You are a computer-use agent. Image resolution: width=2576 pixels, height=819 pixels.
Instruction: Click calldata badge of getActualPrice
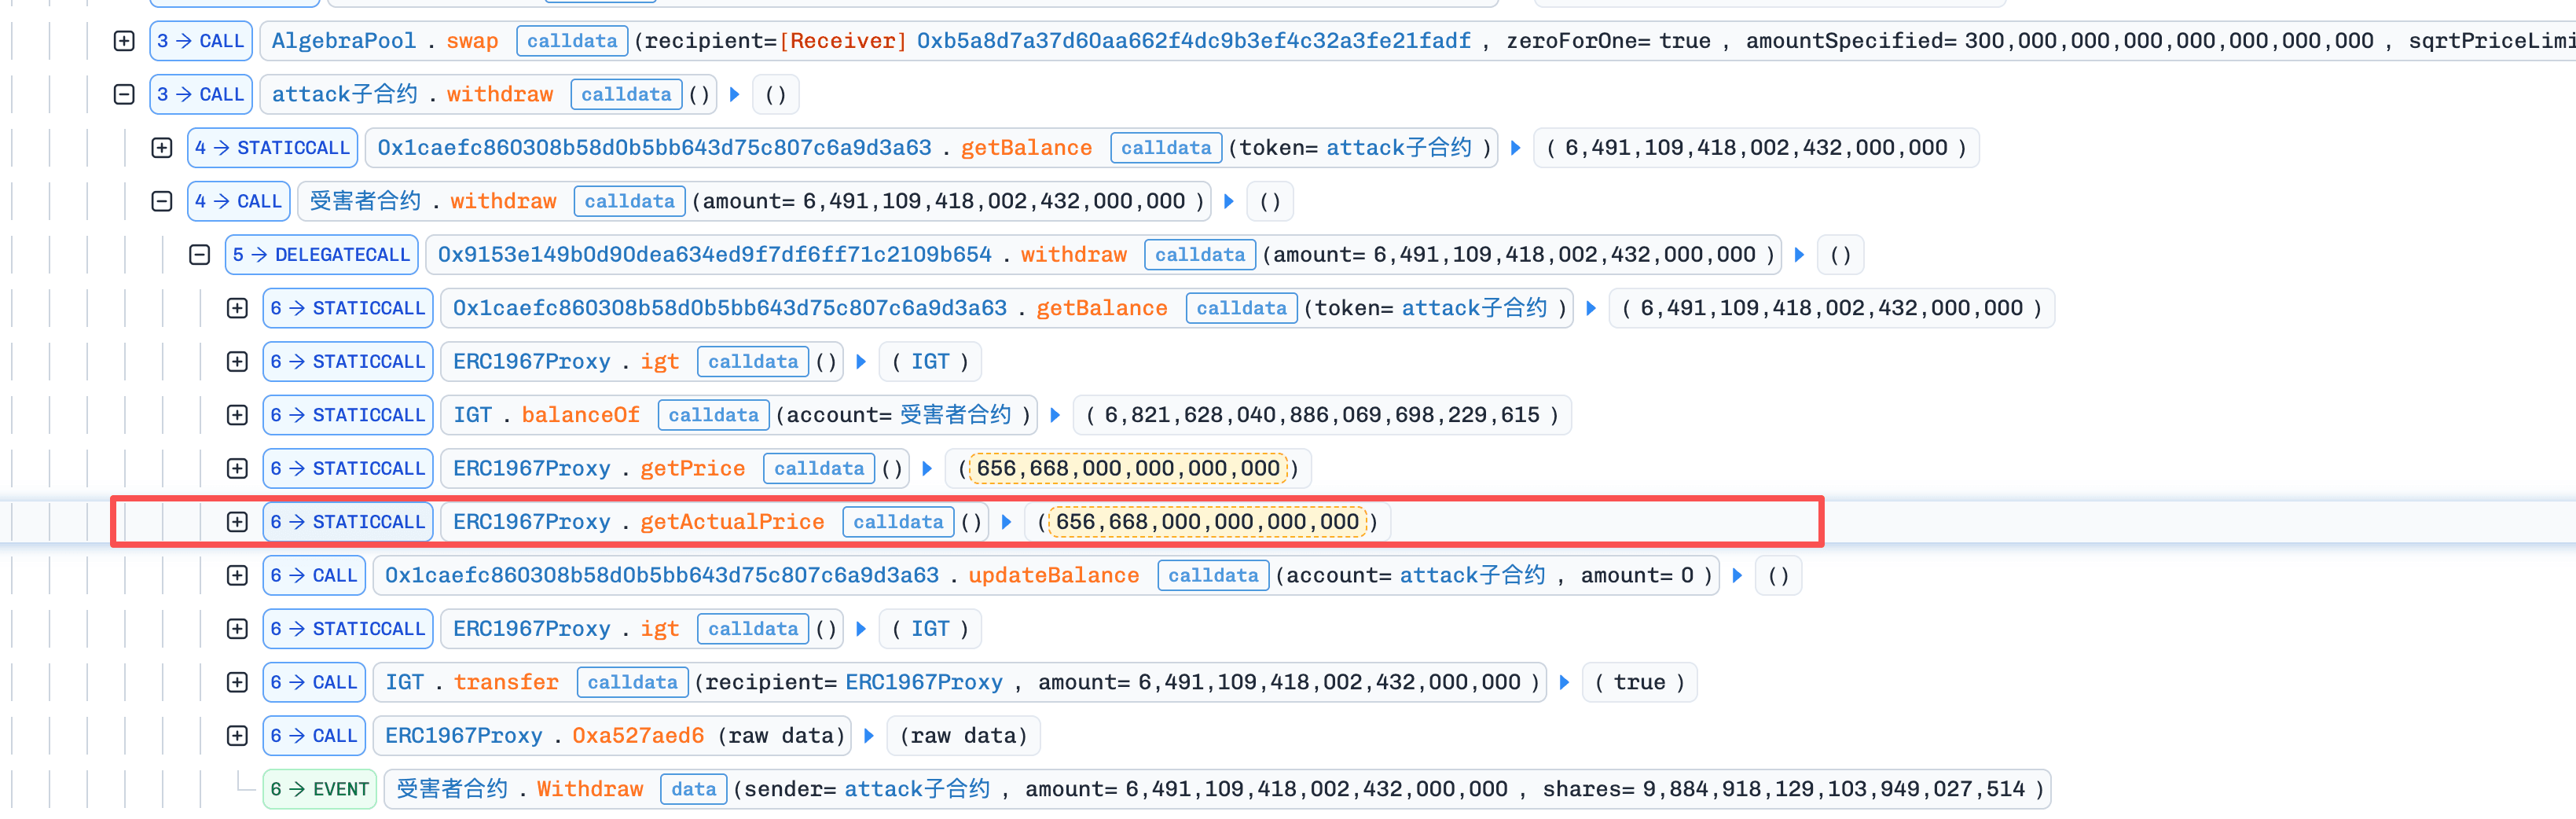[x=897, y=522]
